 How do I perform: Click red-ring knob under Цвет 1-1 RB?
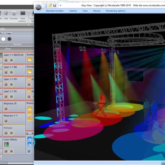click(x=6, y=72)
